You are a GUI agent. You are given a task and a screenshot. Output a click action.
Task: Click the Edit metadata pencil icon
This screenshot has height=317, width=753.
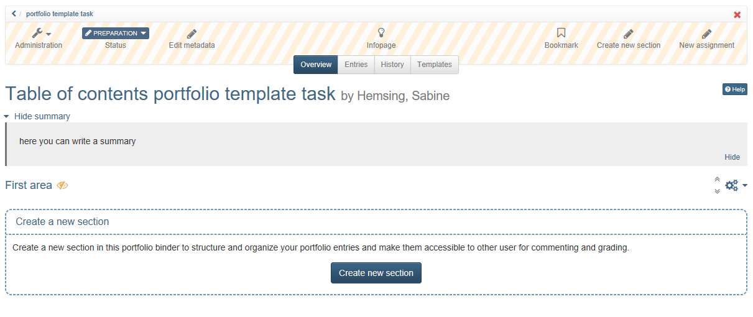[x=192, y=34]
